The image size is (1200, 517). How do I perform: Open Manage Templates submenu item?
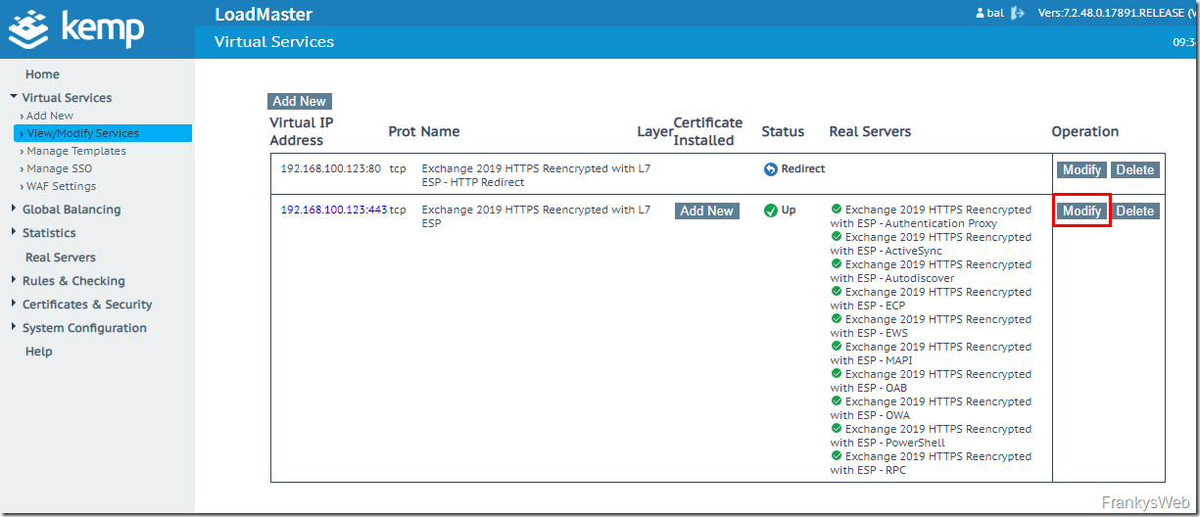click(75, 151)
